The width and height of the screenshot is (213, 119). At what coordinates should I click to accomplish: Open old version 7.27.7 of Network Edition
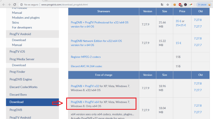198,45
